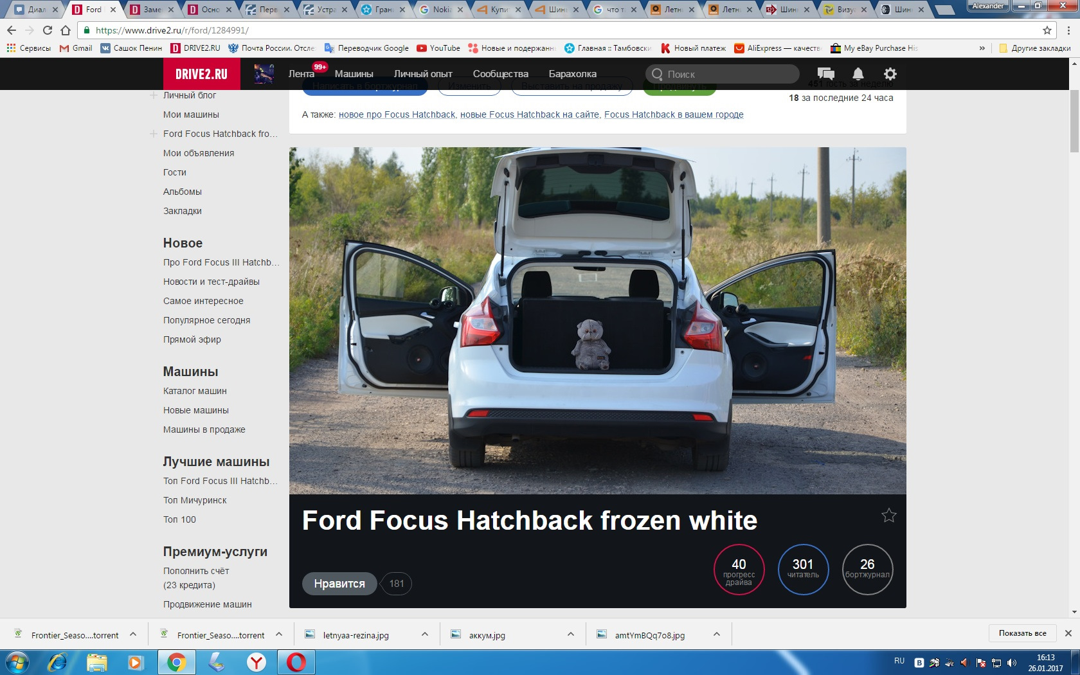Image resolution: width=1080 pixels, height=675 pixels.
Task: Open Yandex Browser from the taskbar
Action: 256,662
